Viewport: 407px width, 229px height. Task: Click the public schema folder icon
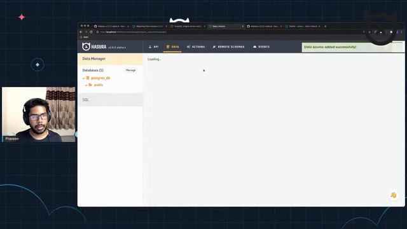[90, 85]
